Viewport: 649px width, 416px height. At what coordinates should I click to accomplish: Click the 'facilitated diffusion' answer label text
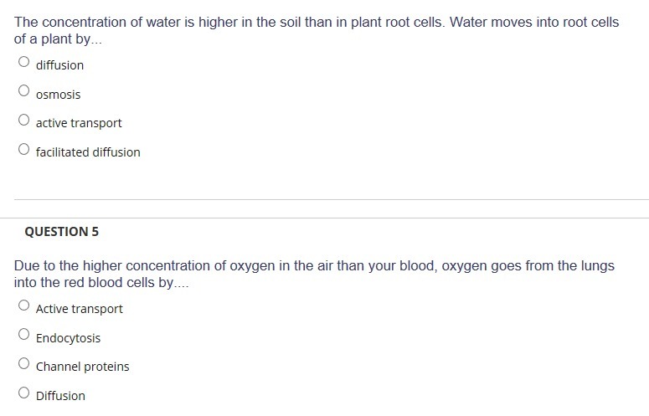[88, 152]
